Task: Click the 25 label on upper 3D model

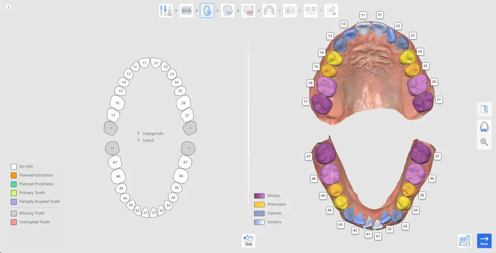Action: pos(425,66)
